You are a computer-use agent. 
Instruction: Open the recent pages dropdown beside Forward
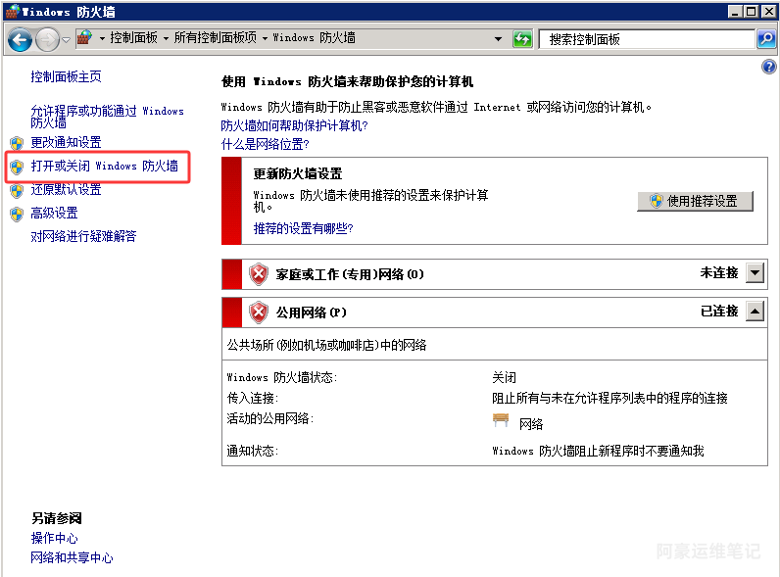click(x=66, y=40)
